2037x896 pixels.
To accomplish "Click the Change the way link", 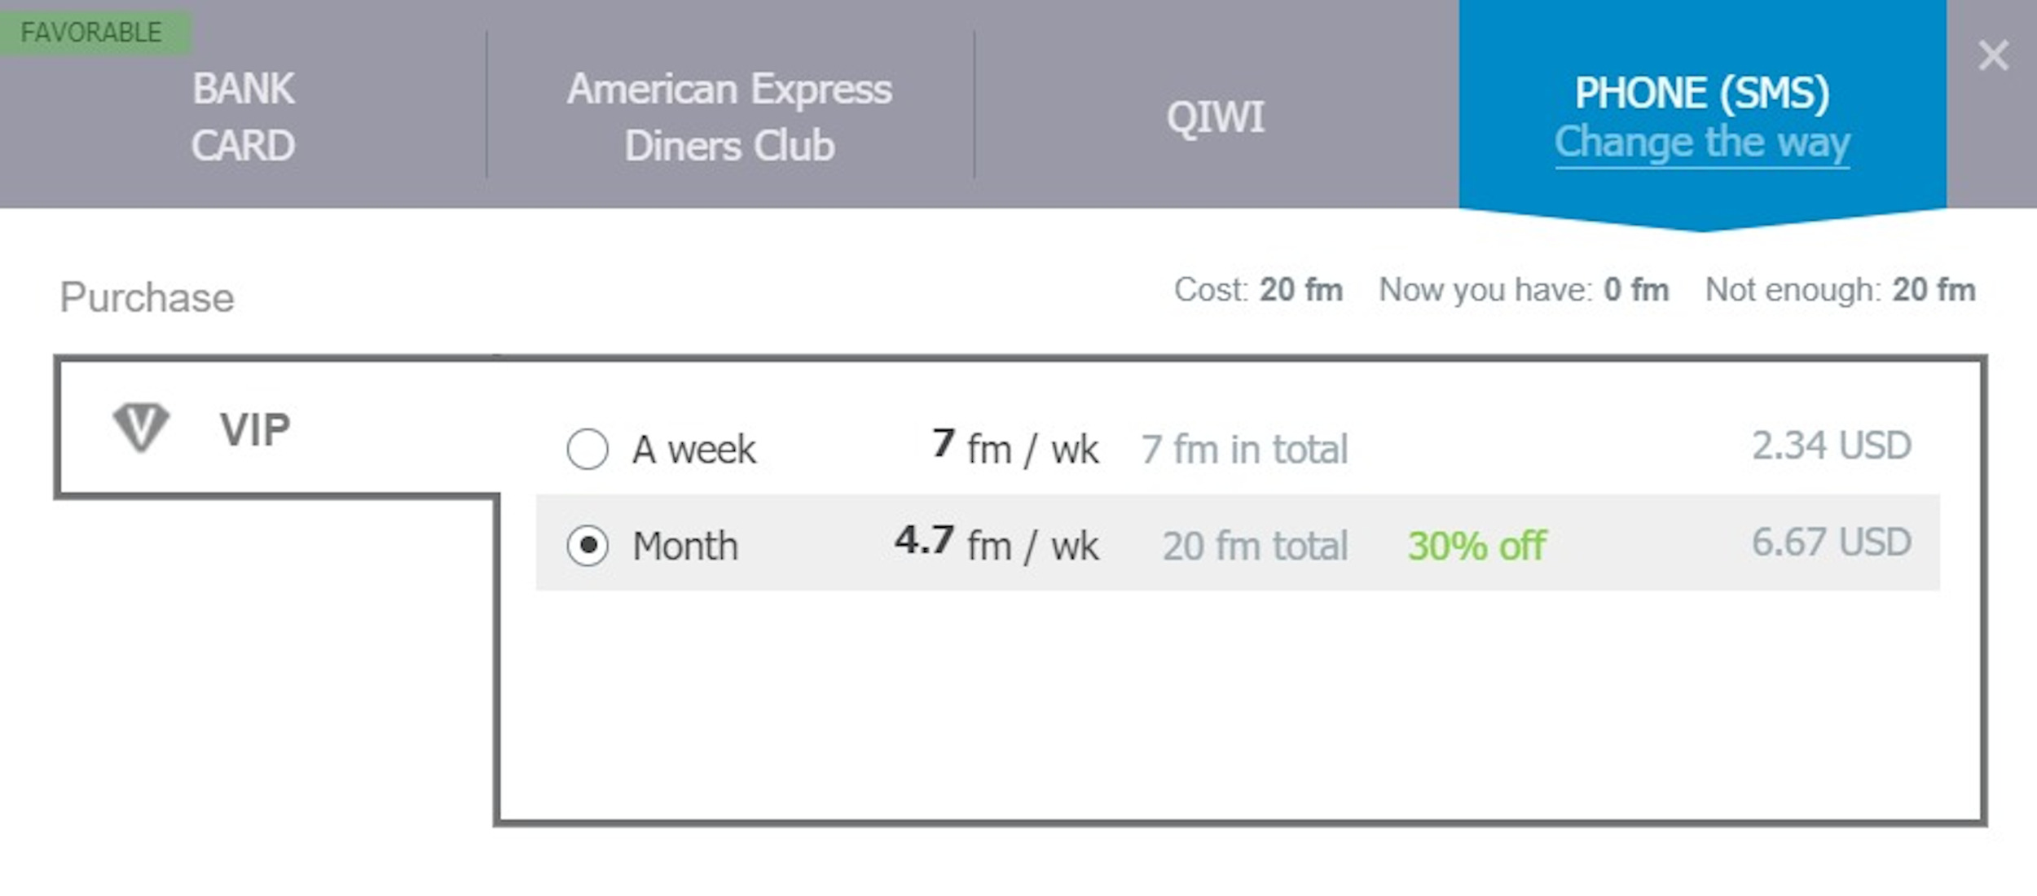I will (x=1701, y=143).
